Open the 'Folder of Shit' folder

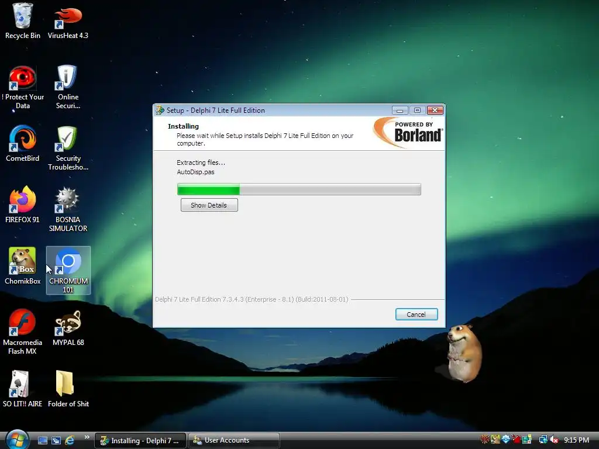pos(68,389)
